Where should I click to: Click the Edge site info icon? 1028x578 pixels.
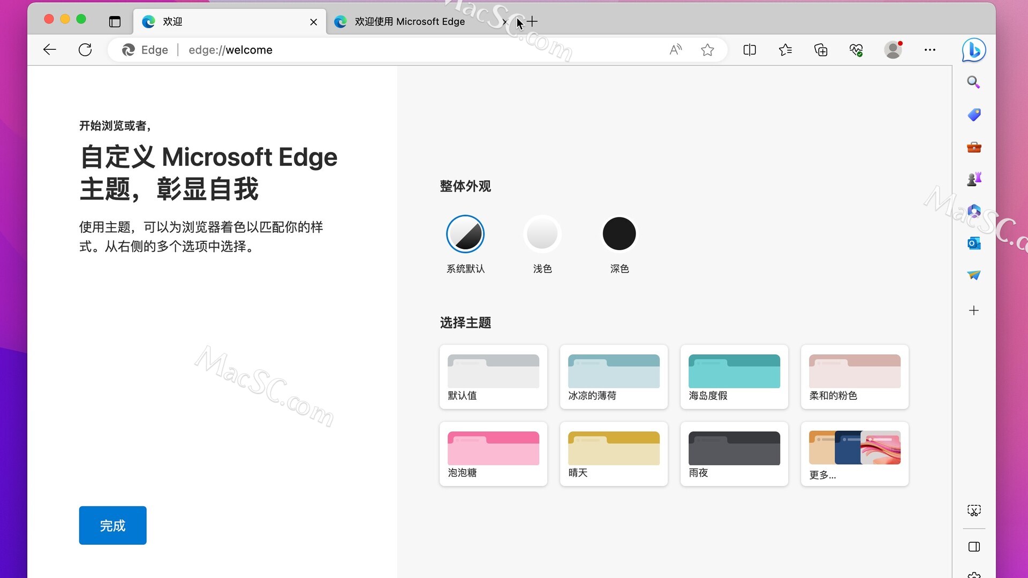pos(145,50)
